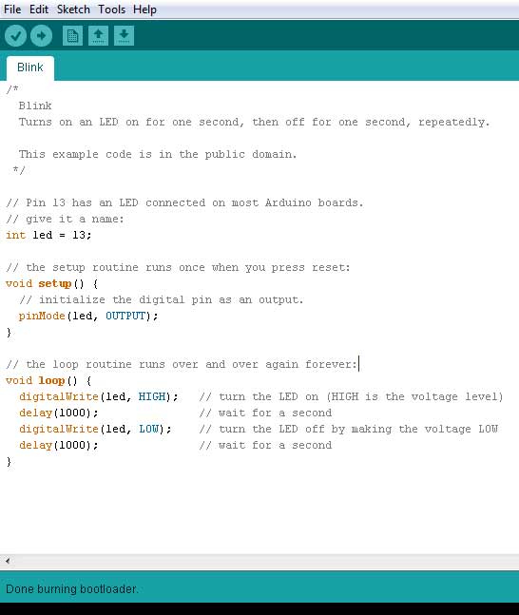Screen dimensions: 519x615
Task: Save the sketch with the down-arrow icon
Action: [x=124, y=36]
